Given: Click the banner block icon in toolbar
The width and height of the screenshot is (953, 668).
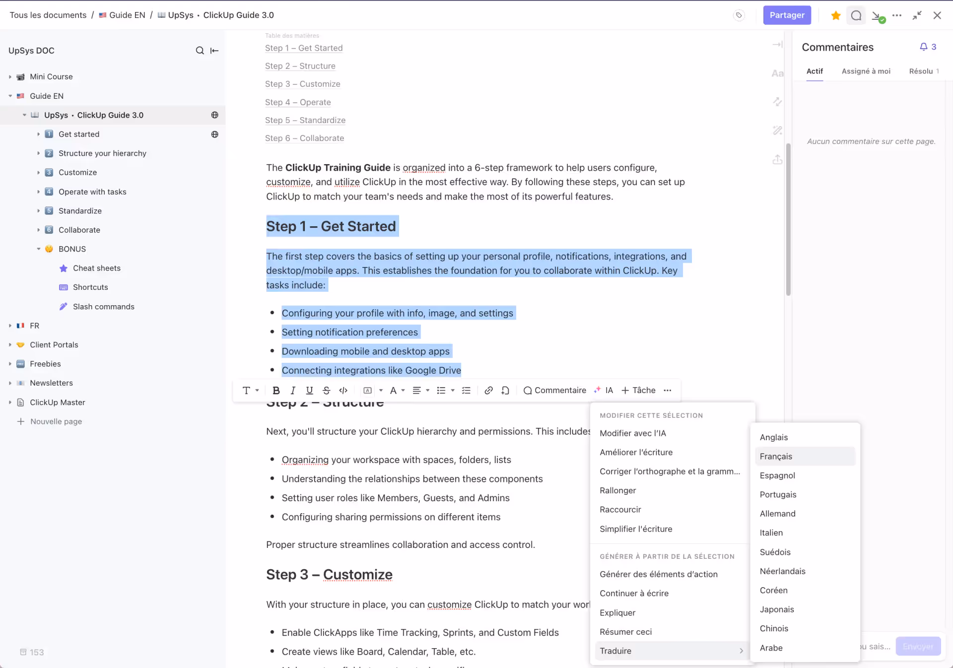Looking at the screenshot, I should tap(368, 391).
